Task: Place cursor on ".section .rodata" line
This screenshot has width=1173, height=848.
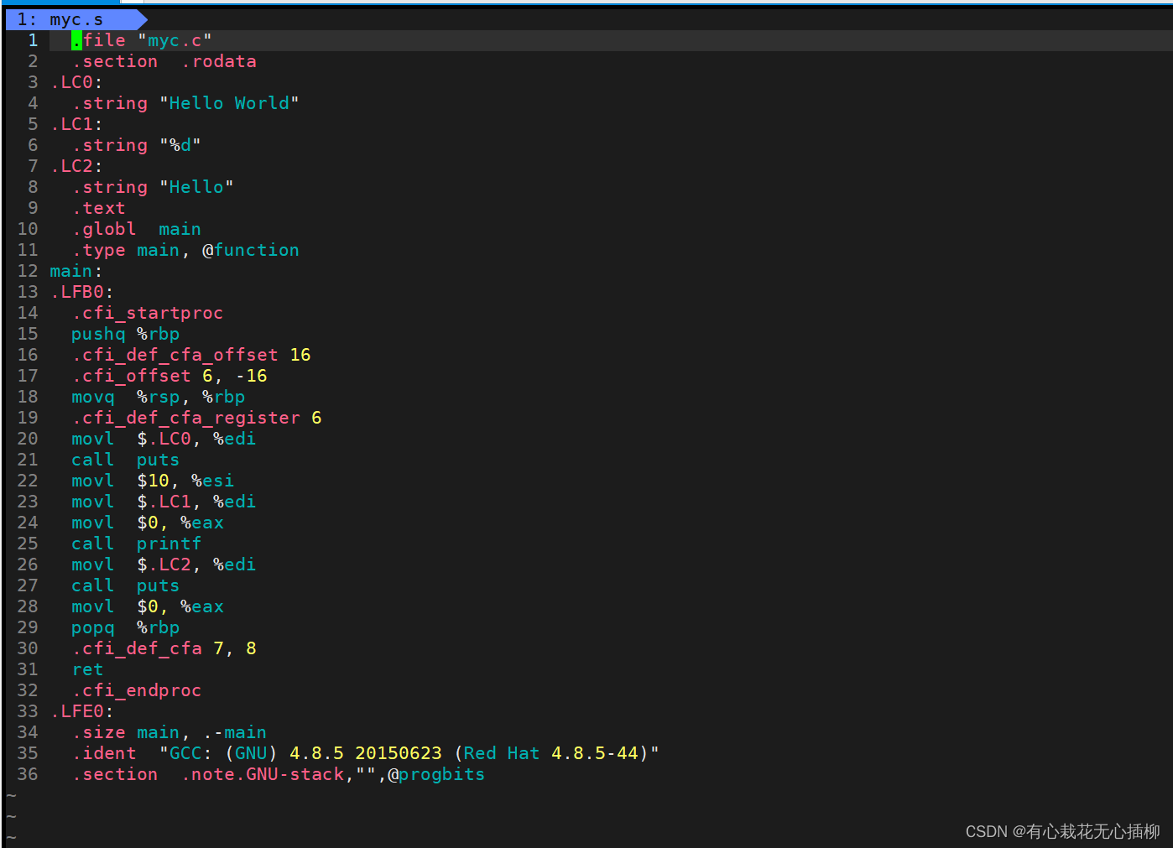Action: pos(164,61)
